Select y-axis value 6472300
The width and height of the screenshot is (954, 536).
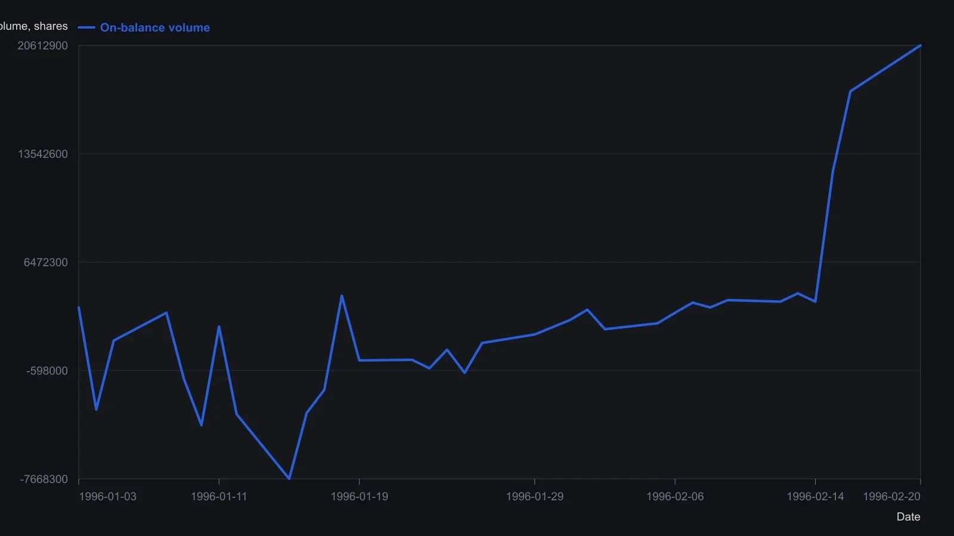[x=46, y=263]
